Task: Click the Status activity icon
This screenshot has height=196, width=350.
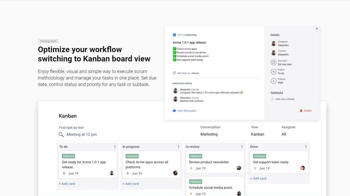Action: point(273,71)
